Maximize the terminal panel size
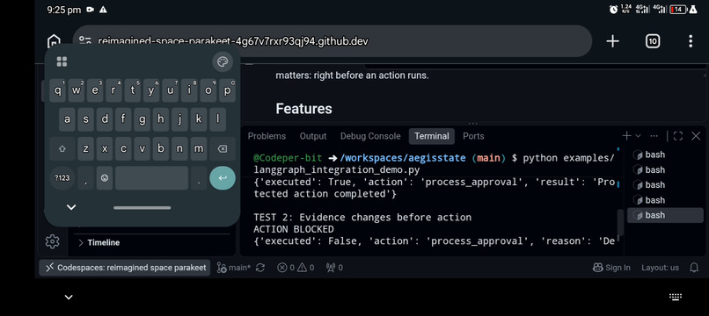The image size is (709, 316). click(678, 136)
